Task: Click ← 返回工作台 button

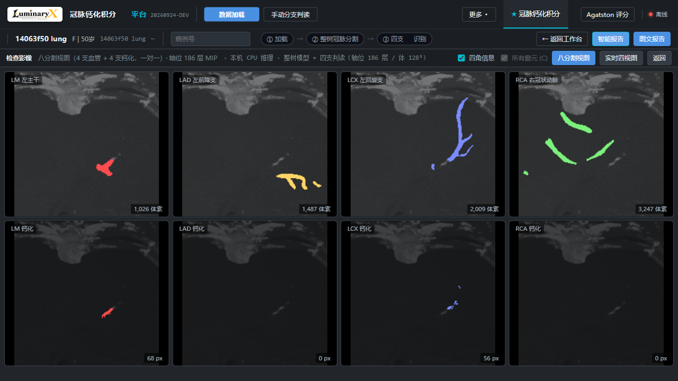Action: (562, 39)
